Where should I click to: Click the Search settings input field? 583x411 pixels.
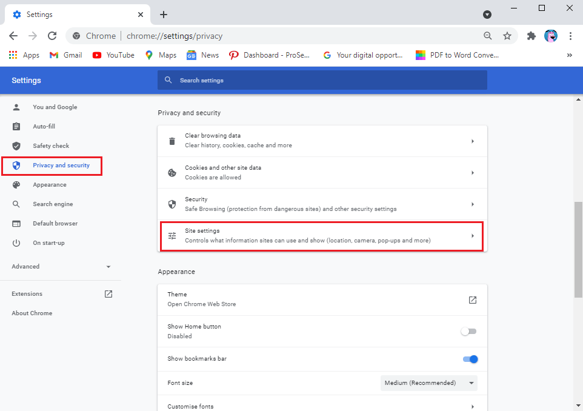pos(327,80)
